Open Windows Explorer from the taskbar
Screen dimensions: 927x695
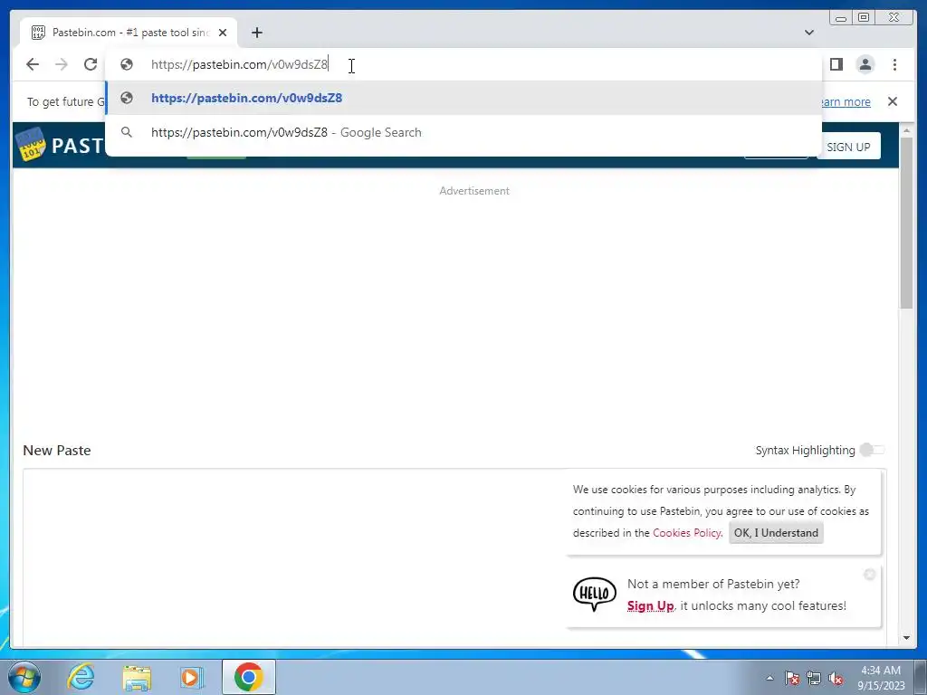(x=137, y=677)
